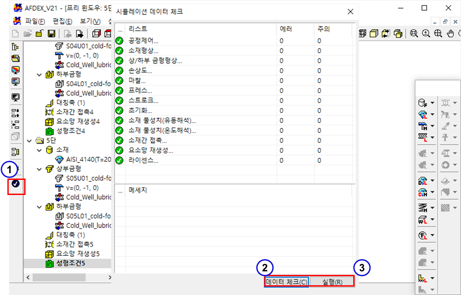Click the horizontal scrollbar in tree panel
461x295 pixels.
click(59, 278)
